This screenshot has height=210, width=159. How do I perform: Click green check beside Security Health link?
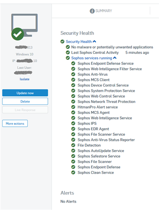point(62,42)
